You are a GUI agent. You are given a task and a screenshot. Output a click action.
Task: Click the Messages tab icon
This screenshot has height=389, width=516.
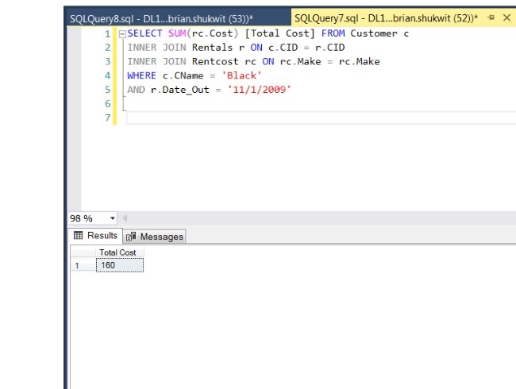click(x=131, y=237)
